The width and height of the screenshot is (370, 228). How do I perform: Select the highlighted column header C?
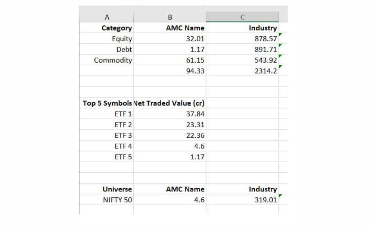point(243,17)
